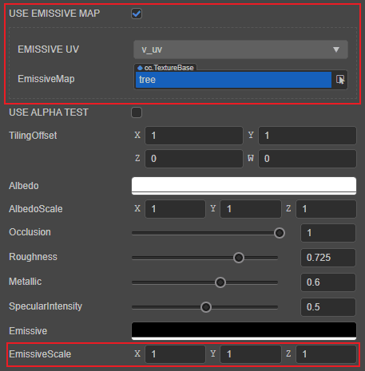Uncheck the USE EMISSIVE MAP checkbox
365x371 pixels.
coord(137,14)
